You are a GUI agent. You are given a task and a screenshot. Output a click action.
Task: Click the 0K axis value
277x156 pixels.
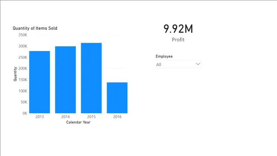pos(25,113)
